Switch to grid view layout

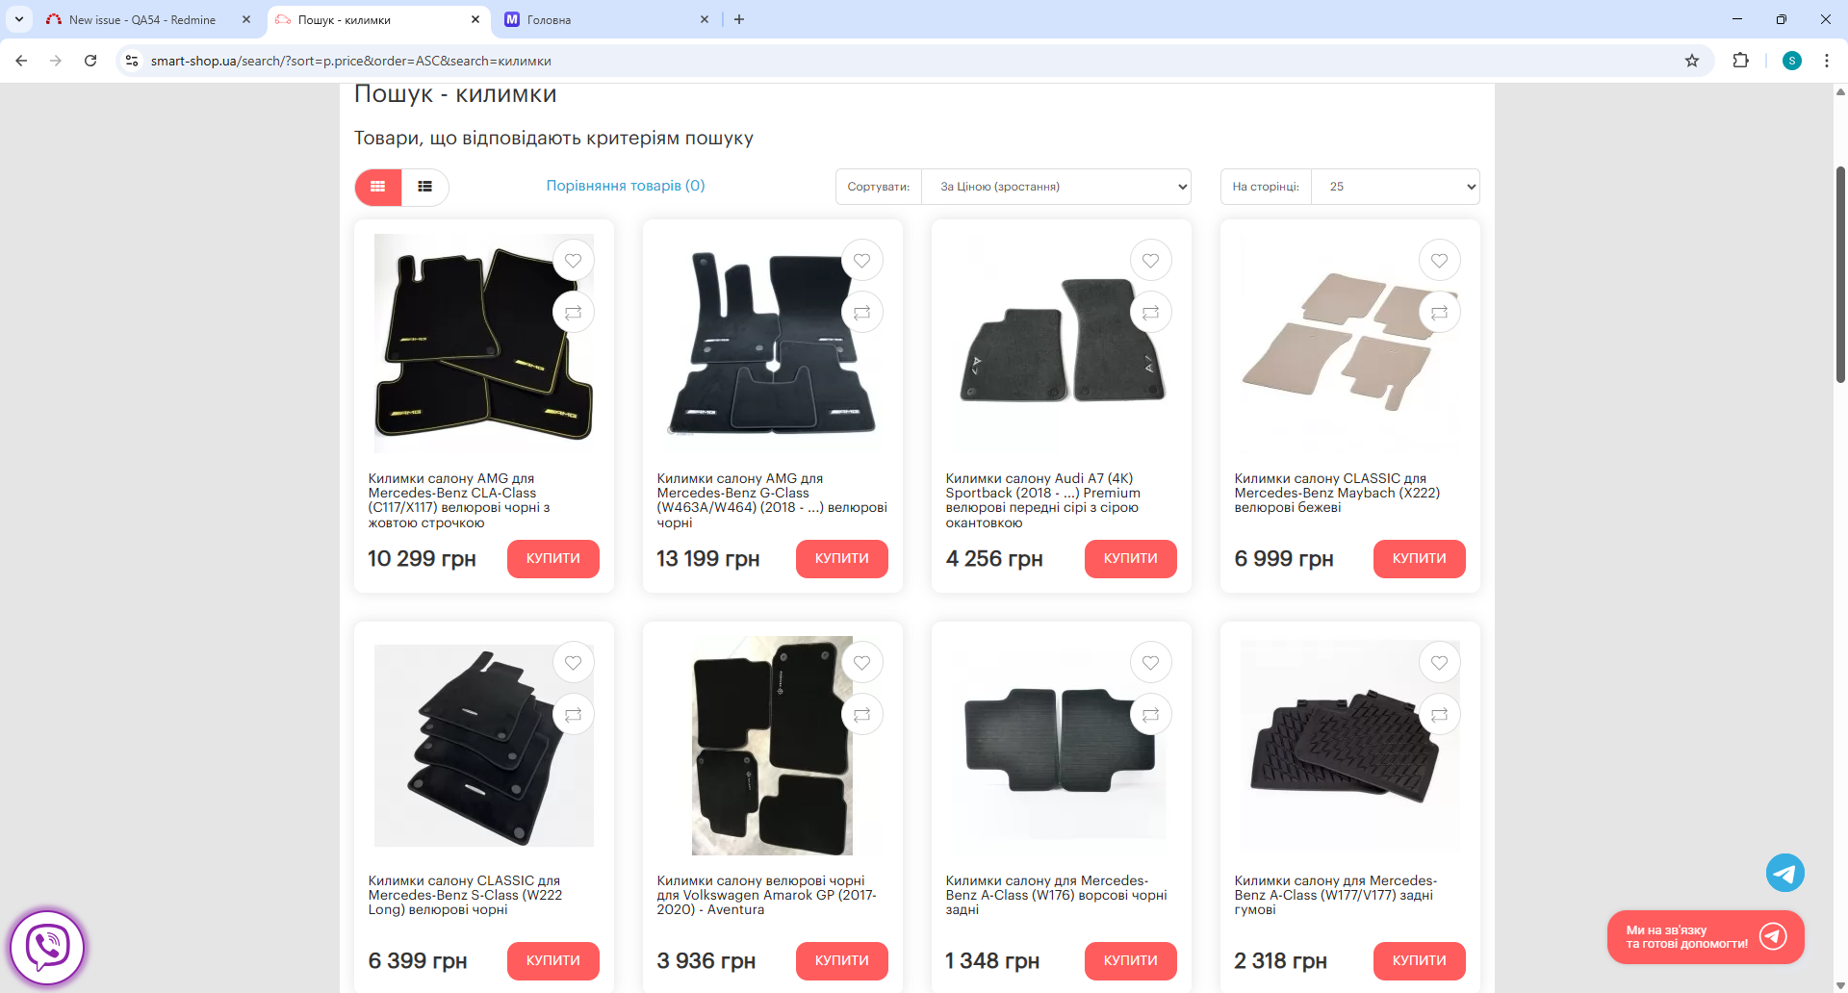(x=378, y=187)
